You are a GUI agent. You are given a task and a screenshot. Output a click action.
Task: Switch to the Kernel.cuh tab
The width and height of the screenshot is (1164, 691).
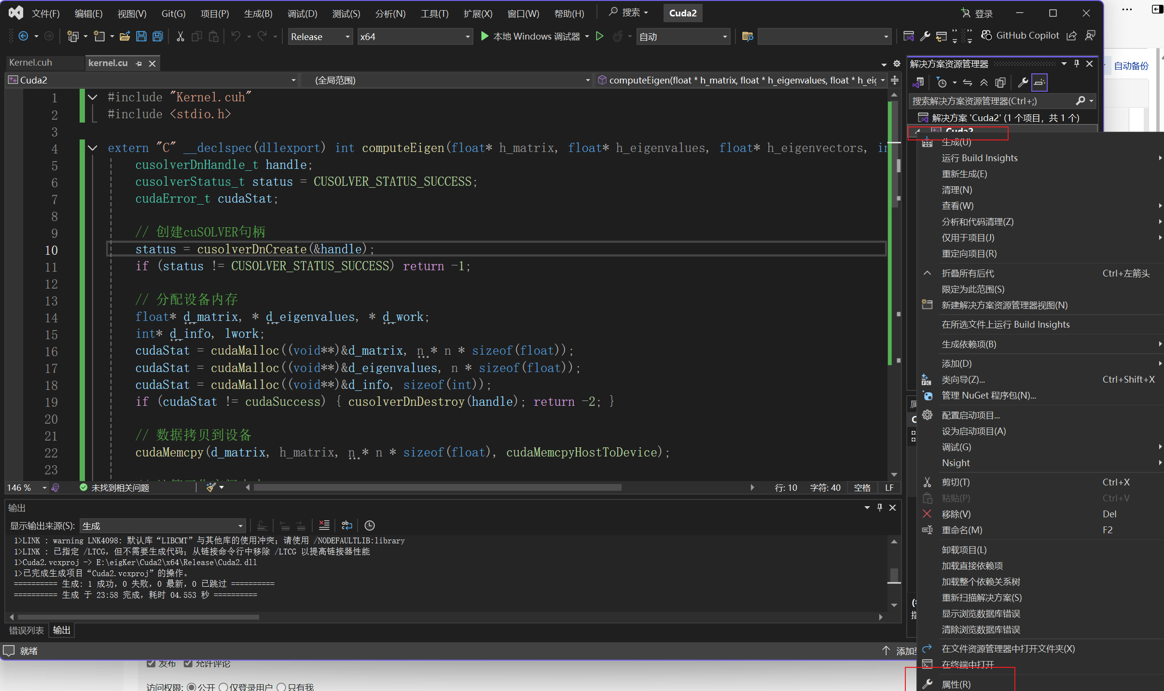(x=31, y=63)
